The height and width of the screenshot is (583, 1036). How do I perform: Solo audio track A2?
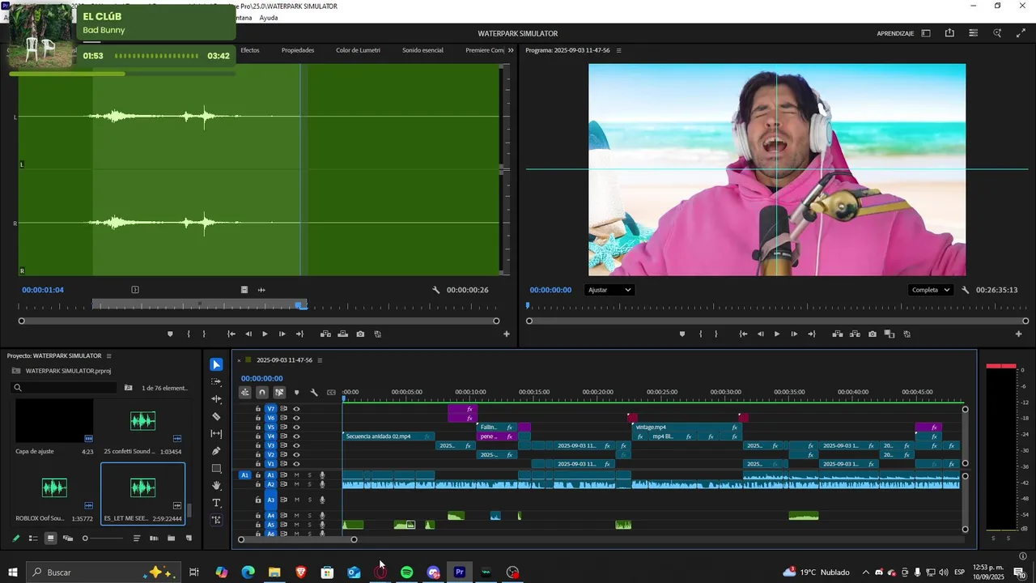308,484
